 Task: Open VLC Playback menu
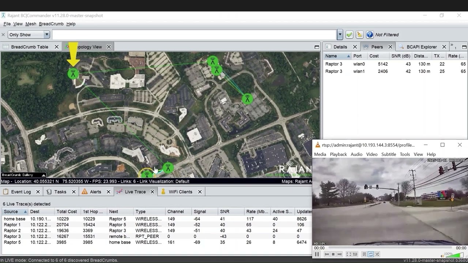click(338, 154)
